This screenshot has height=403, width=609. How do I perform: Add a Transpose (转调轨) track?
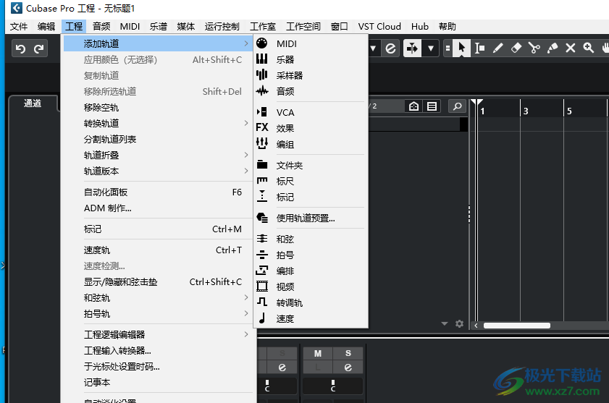click(311, 302)
